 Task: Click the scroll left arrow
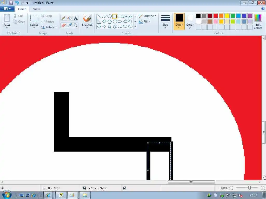tap(2, 182)
